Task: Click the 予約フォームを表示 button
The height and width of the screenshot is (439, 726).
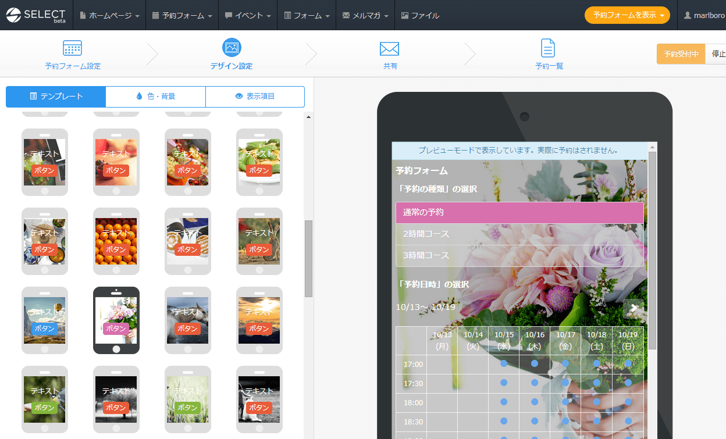Action: click(x=627, y=16)
